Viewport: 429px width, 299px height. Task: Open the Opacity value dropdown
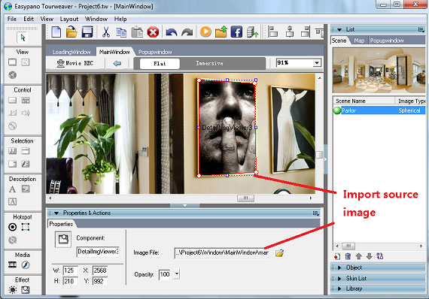click(177, 274)
